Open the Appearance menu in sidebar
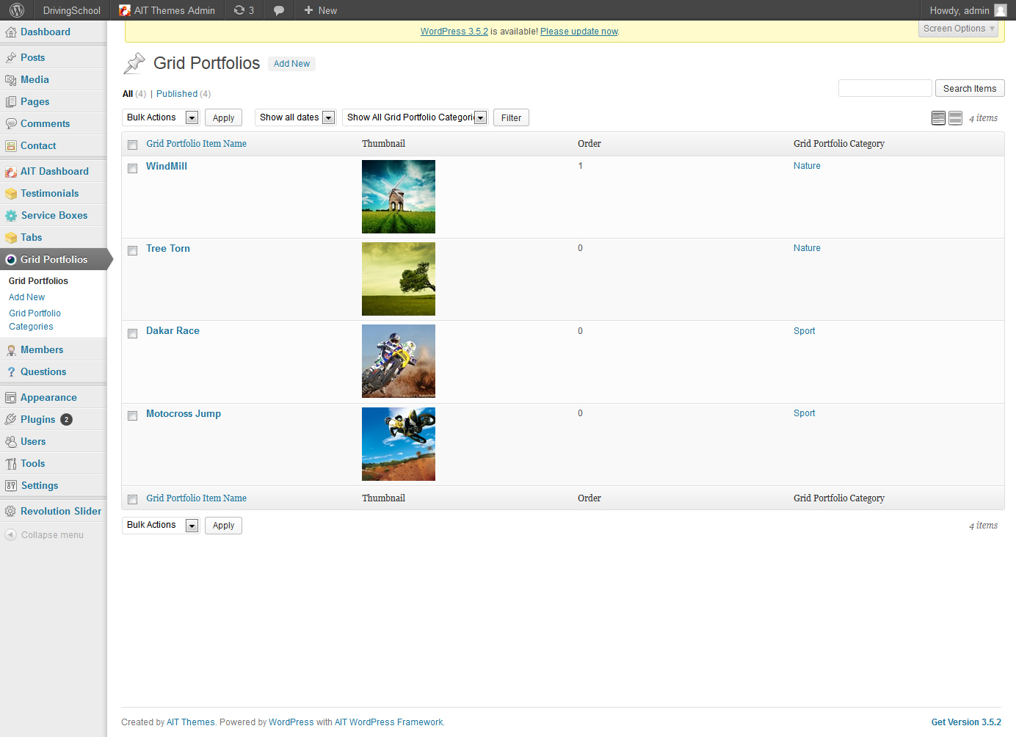Viewport: 1016px width, 737px height. coord(48,398)
